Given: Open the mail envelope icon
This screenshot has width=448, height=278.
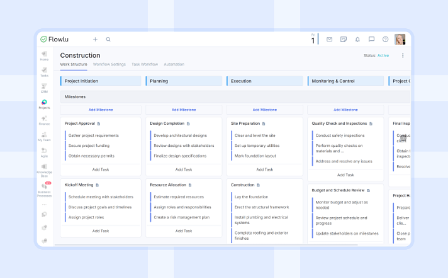Looking at the screenshot, I should point(330,40).
